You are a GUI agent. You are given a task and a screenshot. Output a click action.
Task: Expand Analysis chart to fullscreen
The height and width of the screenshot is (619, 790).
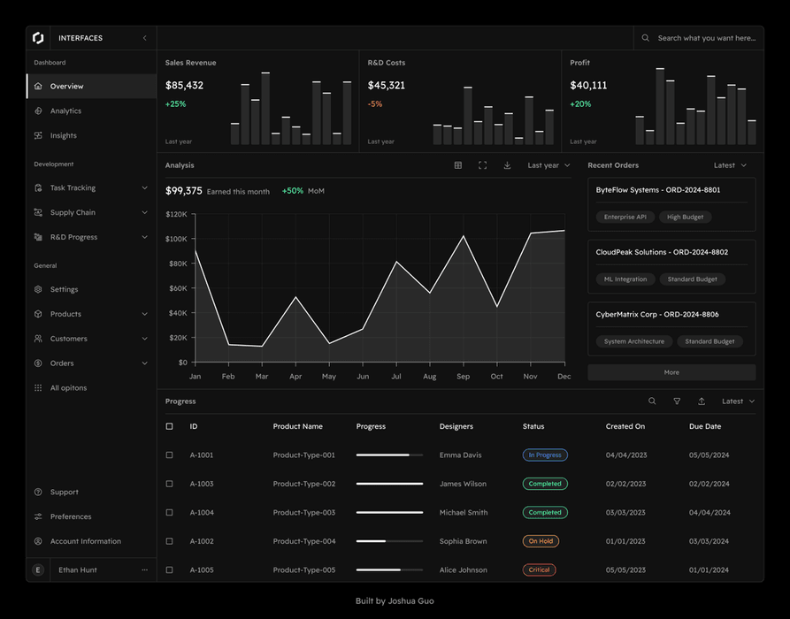click(x=482, y=165)
